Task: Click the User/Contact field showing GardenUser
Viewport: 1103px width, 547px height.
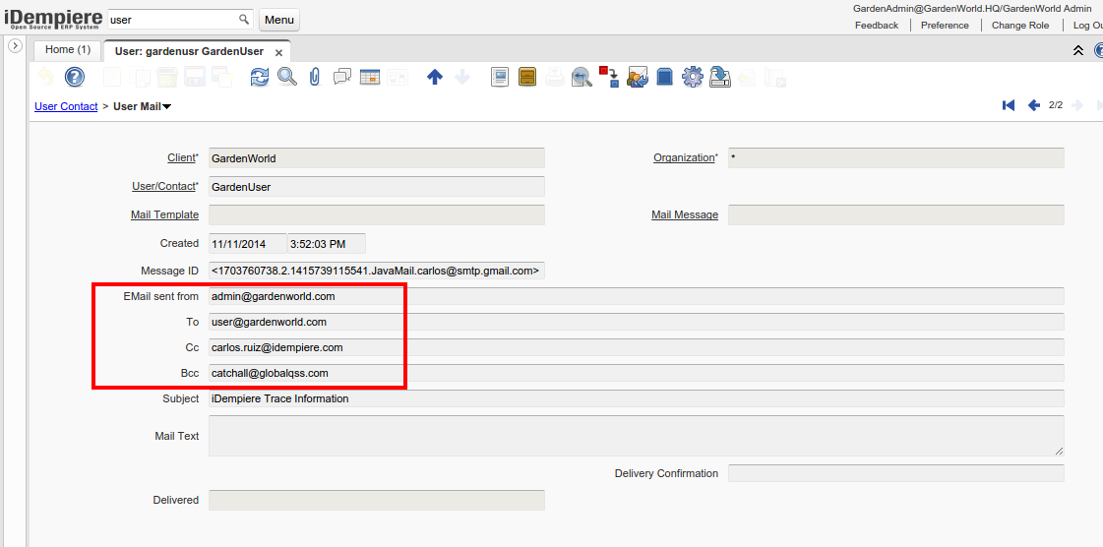Action: point(376,186)
